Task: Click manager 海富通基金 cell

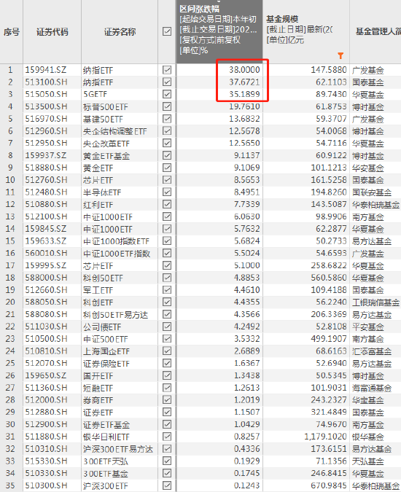Action: [x=372, y=388]
